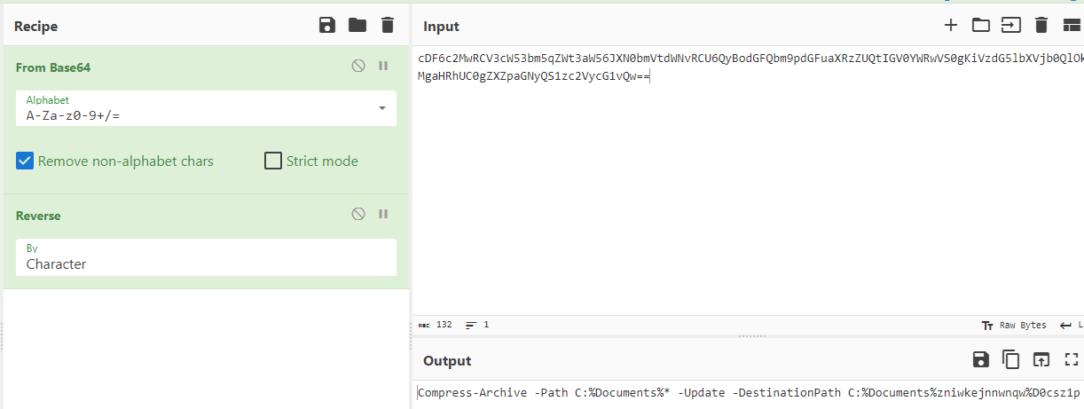Image resolution: width=1084 pixels, height=409 pixels.
Task: Clear input and output trash icon
Action: (1041, 25)
